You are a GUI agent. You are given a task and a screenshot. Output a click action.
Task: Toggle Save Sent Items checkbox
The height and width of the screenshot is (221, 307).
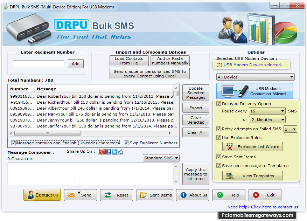pyautogui.click(x=218, y=157)
